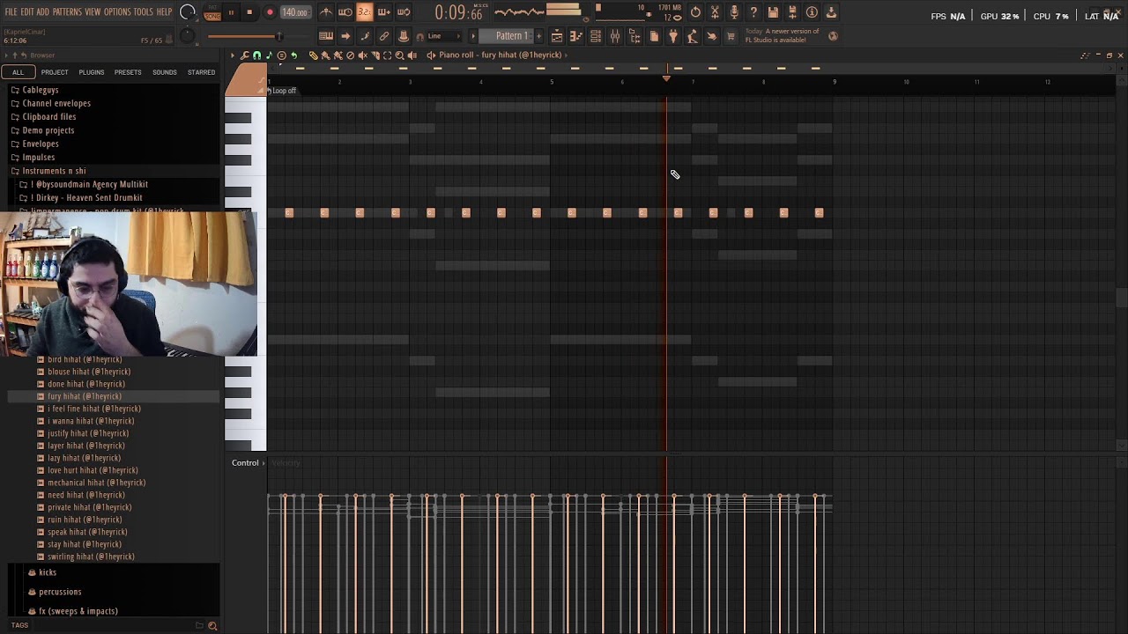
Task: Toggle metronome button
Action: (x=326, y=12)
